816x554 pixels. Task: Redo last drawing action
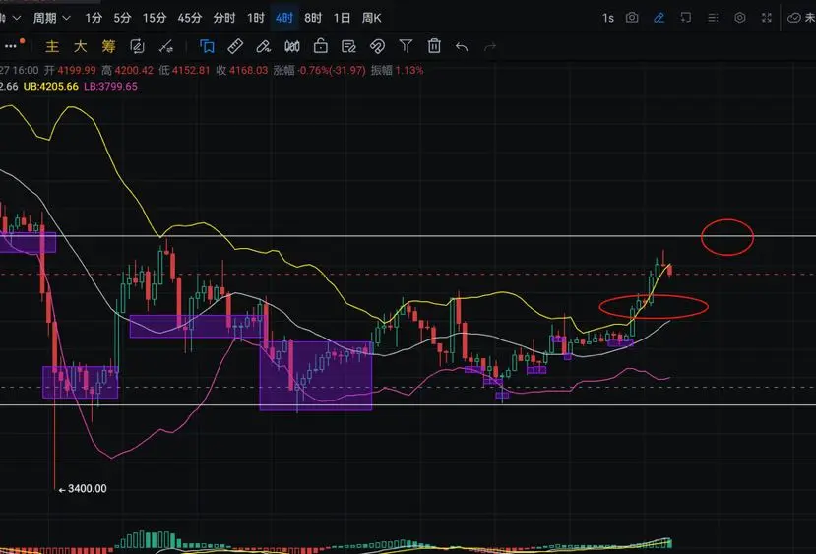pyautogui.click(x=490, y=47)
